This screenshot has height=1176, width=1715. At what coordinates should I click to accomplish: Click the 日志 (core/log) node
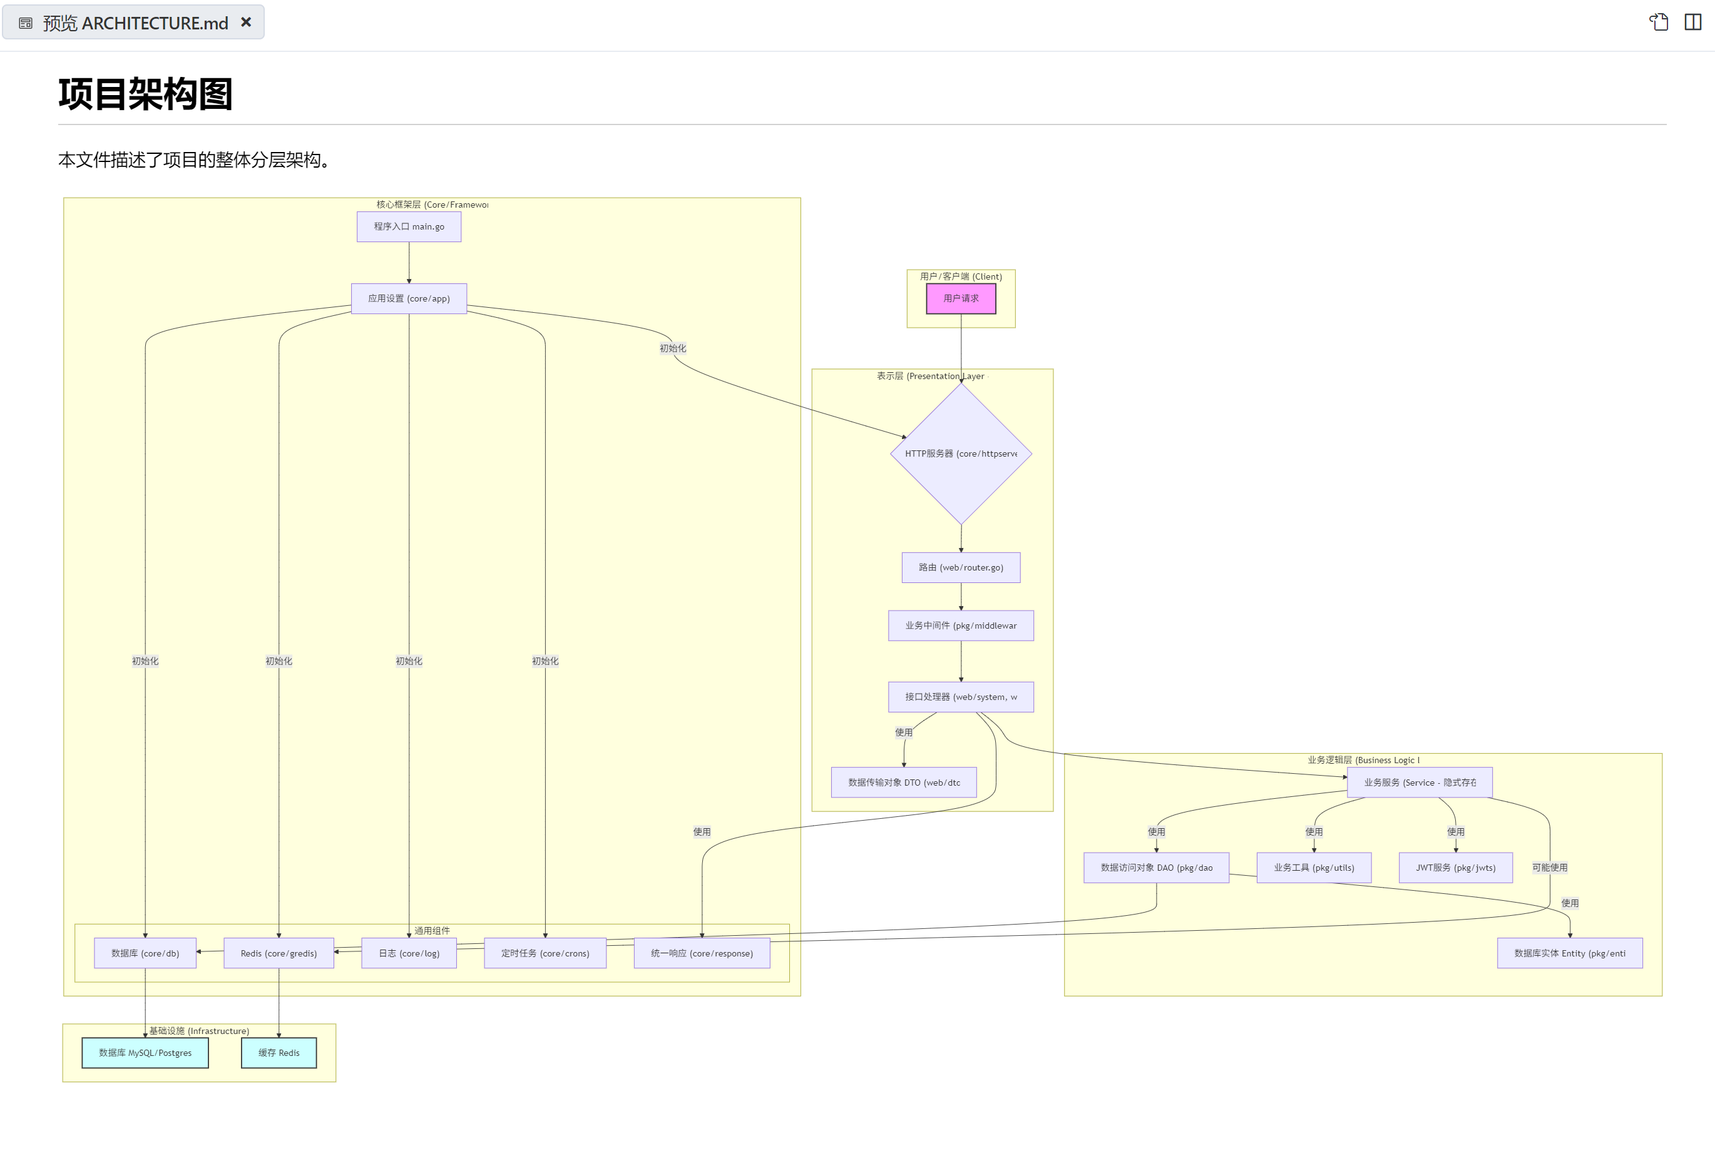click(x=409, y=953)
